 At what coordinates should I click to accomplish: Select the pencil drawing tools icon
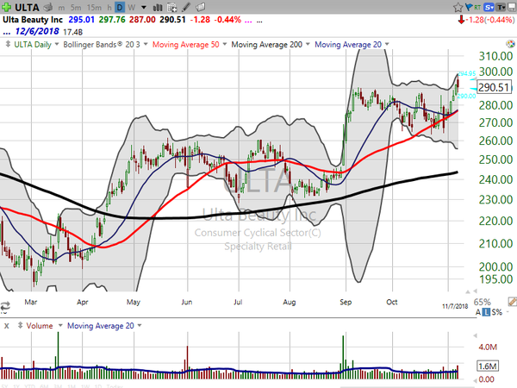tap(186, 7)
